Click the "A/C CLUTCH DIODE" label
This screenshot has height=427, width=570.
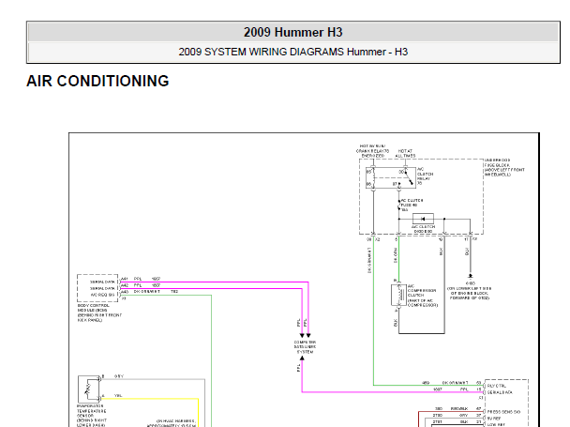[423, 229]
